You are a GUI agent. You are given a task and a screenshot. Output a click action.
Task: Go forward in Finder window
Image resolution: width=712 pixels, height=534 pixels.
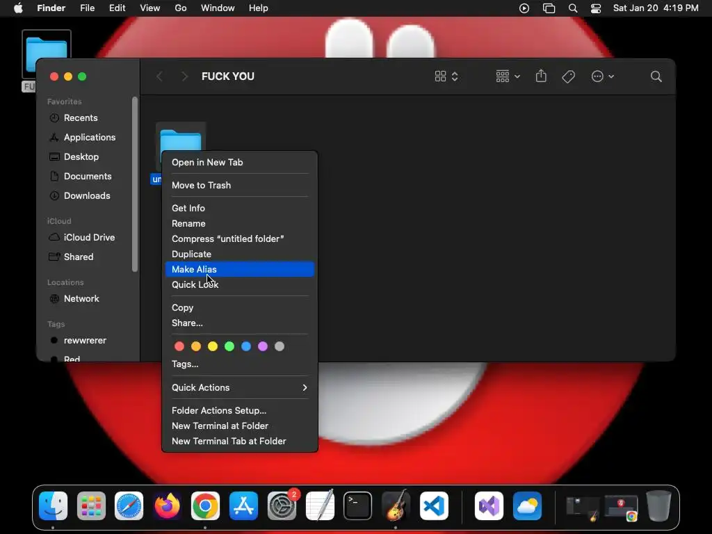[184, 76]
